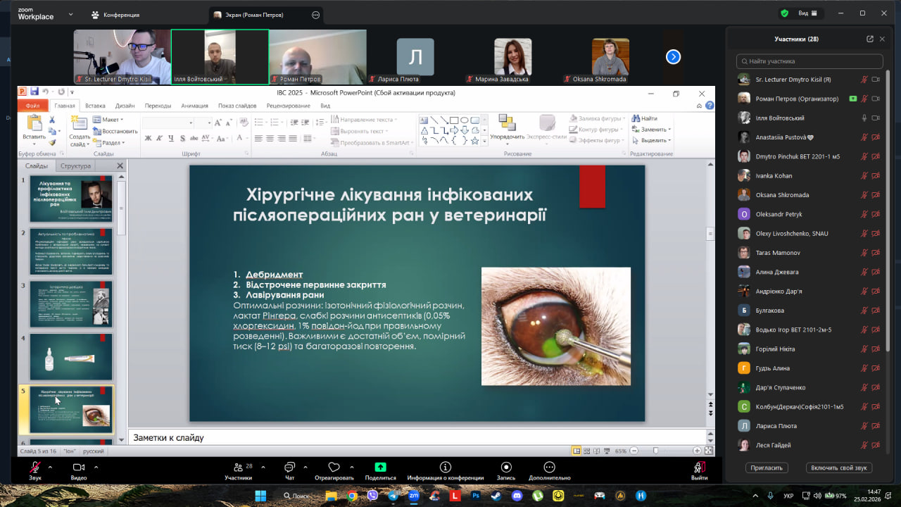
Task: Click the Share screen (Поделиться) icon
Action: (380, 468)
